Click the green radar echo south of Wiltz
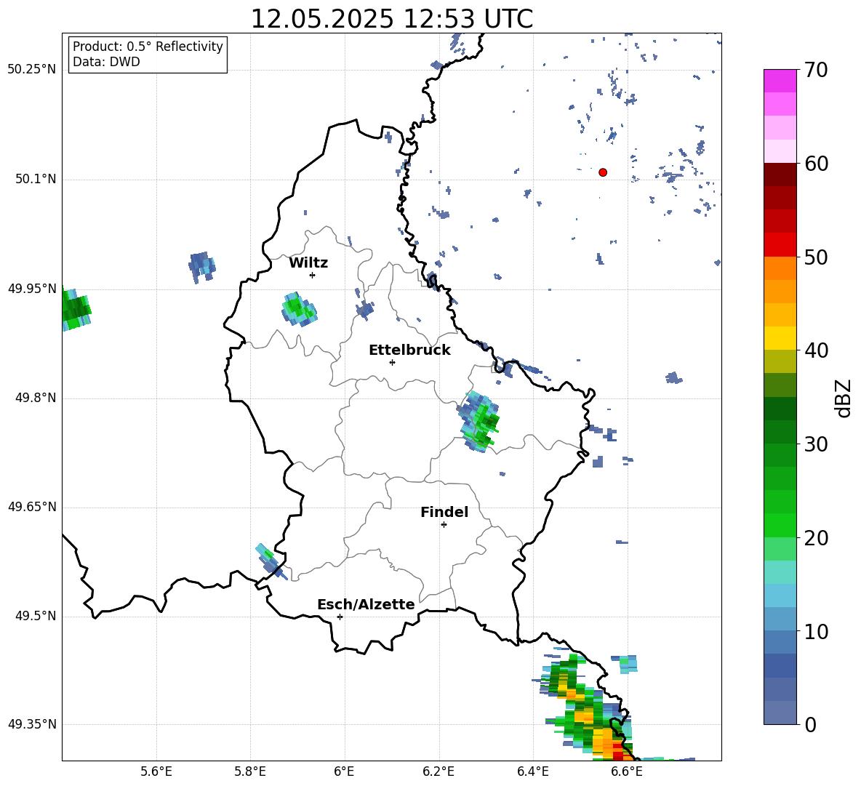This screenshot has height=786, width=861. 300,309
